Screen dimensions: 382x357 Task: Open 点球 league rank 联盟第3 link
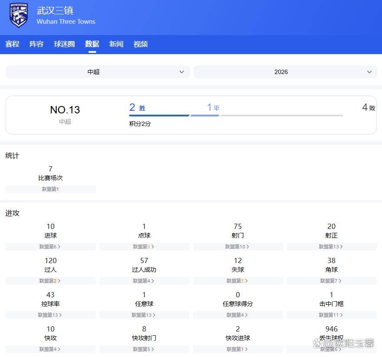(x=144, y=247)
